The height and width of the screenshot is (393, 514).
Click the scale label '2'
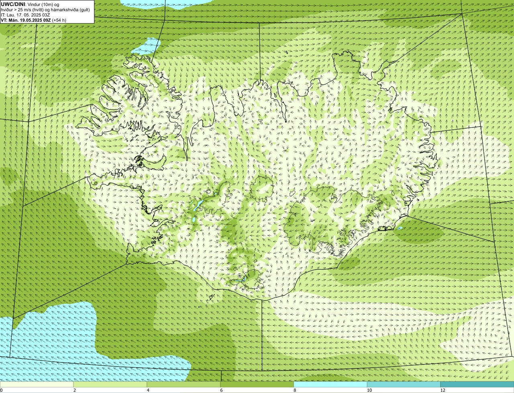74,390
